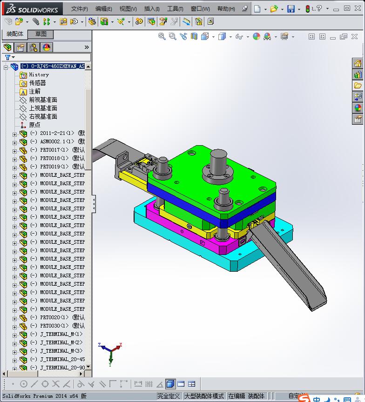Open the 视图(V) menu

(x=128, y=9)
